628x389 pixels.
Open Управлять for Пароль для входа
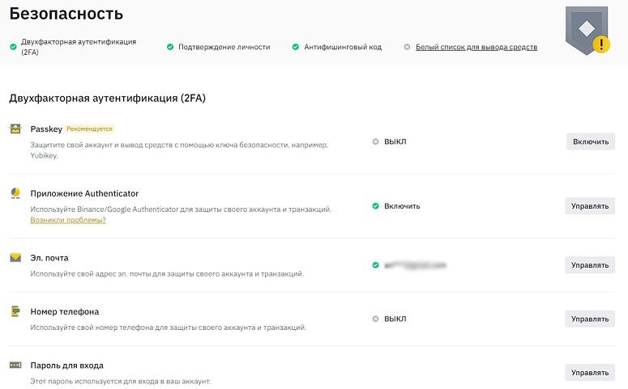click(x=590, y=372)
